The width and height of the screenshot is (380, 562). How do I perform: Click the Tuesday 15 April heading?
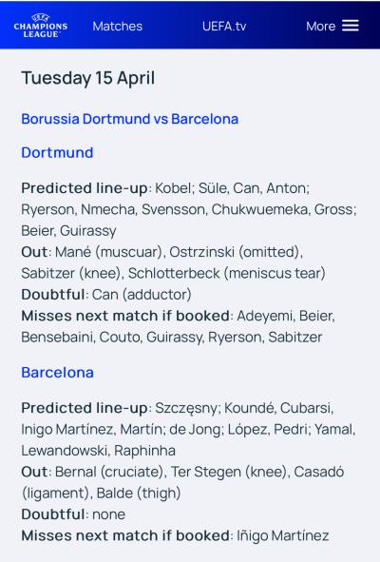tap(88, 78)
